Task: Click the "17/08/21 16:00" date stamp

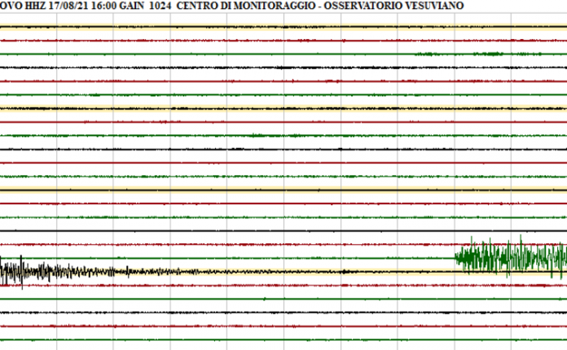Action: [82, 6]
